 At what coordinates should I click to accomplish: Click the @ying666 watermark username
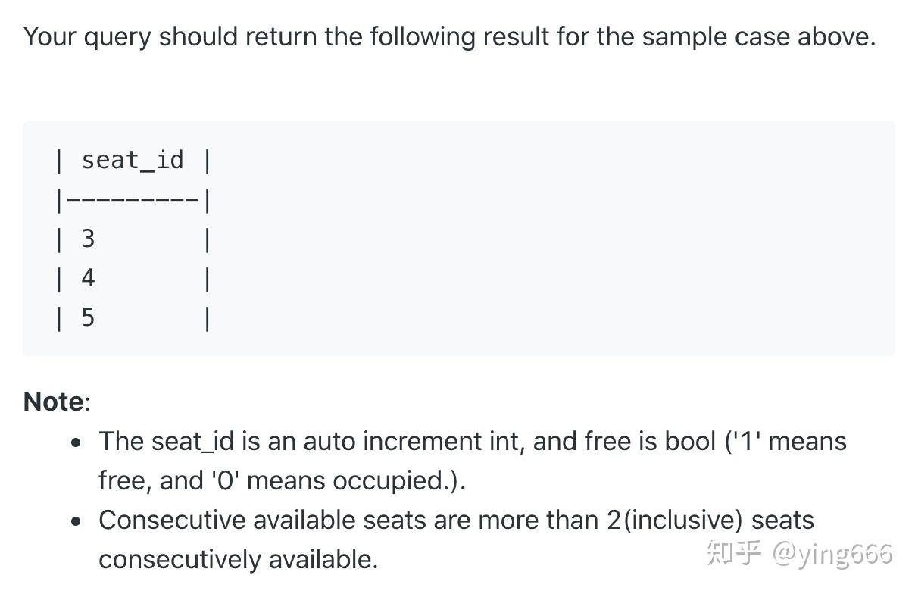832,554
